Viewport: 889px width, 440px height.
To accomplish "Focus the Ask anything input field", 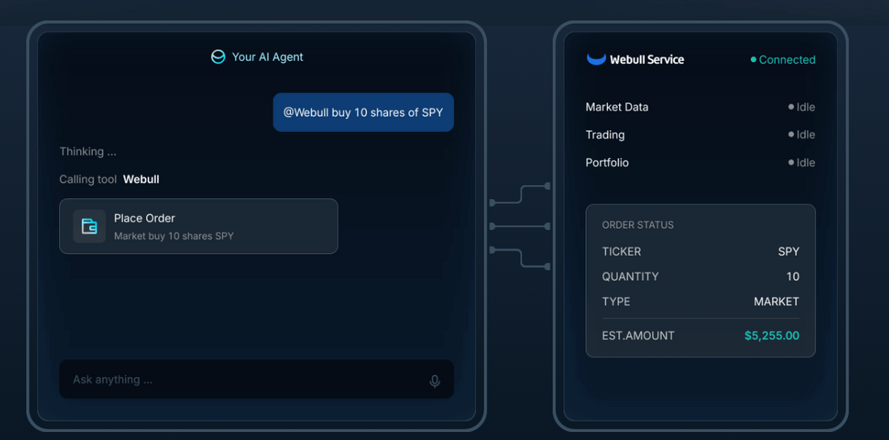I will coord(256,379).
